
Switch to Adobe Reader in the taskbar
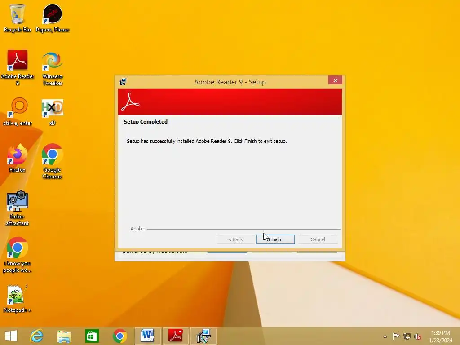176,336
